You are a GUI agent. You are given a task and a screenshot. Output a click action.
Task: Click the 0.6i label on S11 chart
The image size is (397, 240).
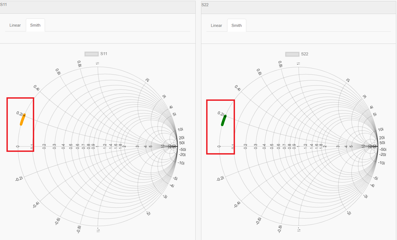pyautogui.click(x=58, y=72)
